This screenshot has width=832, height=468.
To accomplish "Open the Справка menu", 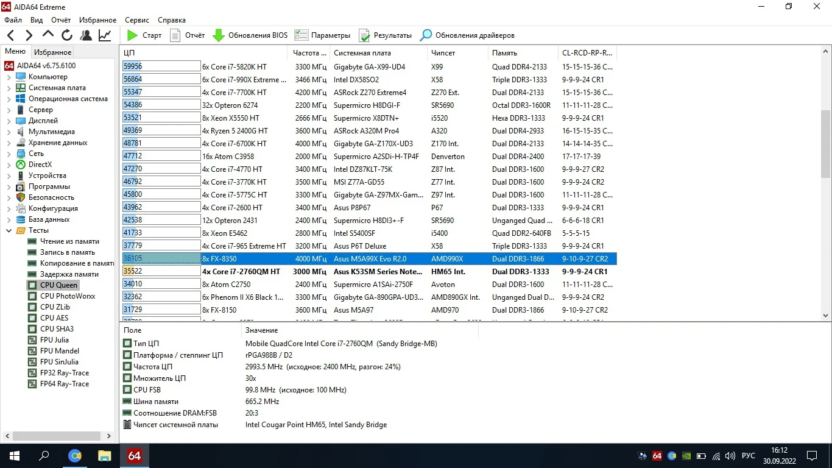I will (x=172, y=20).
